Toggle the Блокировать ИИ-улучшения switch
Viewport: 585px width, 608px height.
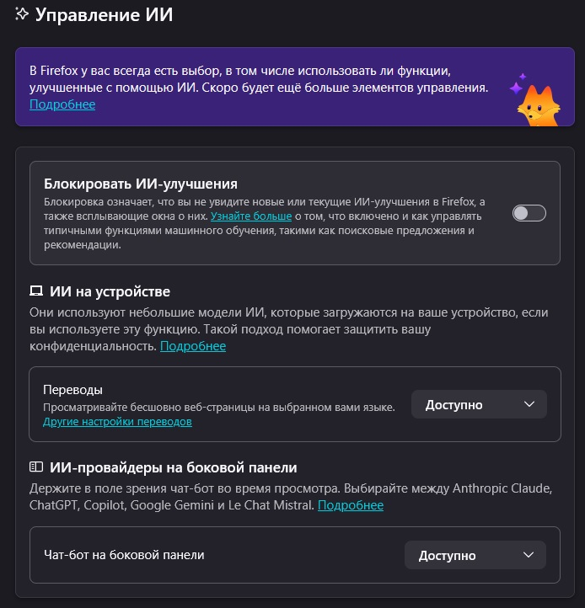point(529,213)
